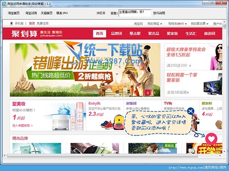
Task: Open the 聚新鲜 category
Action: [207, 104]
